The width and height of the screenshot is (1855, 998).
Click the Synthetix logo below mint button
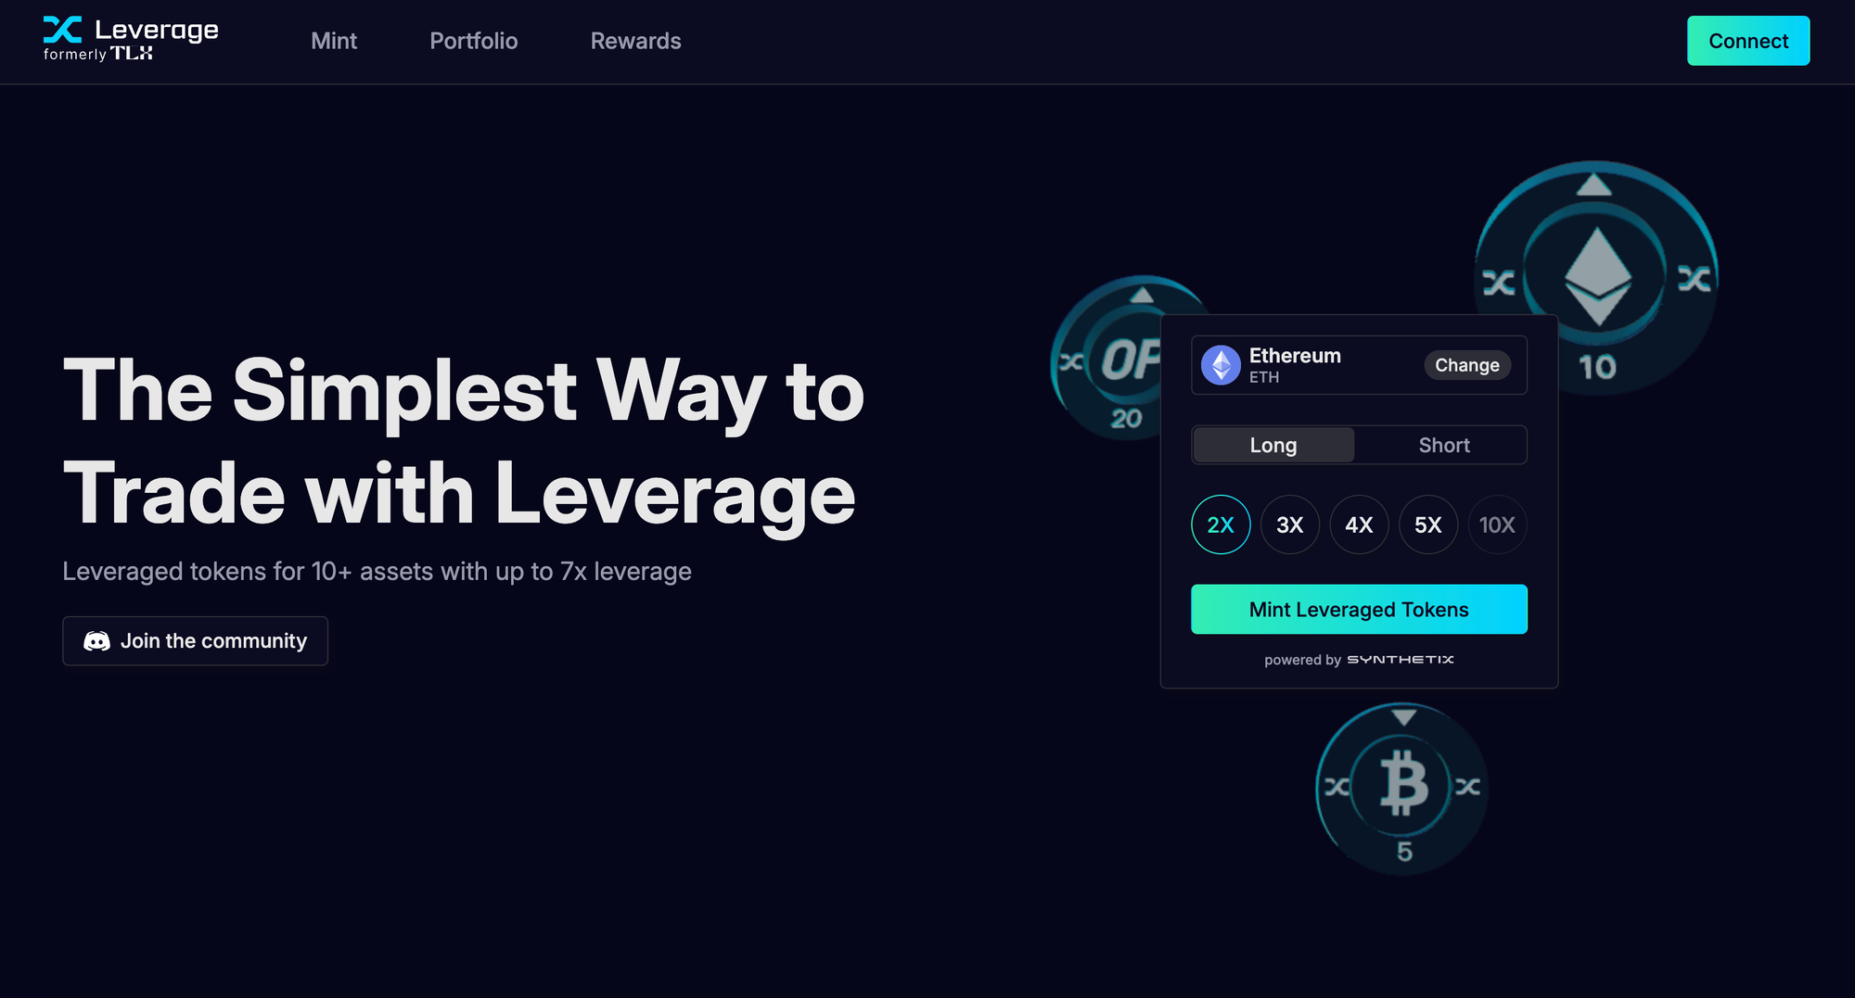tap(1400, 660)
